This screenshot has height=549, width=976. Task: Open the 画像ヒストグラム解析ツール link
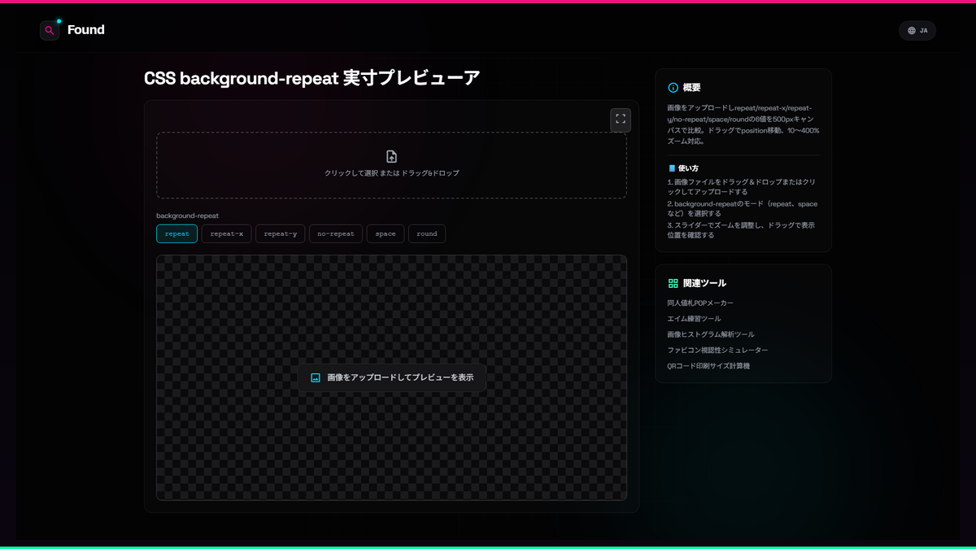pos(711,334)
